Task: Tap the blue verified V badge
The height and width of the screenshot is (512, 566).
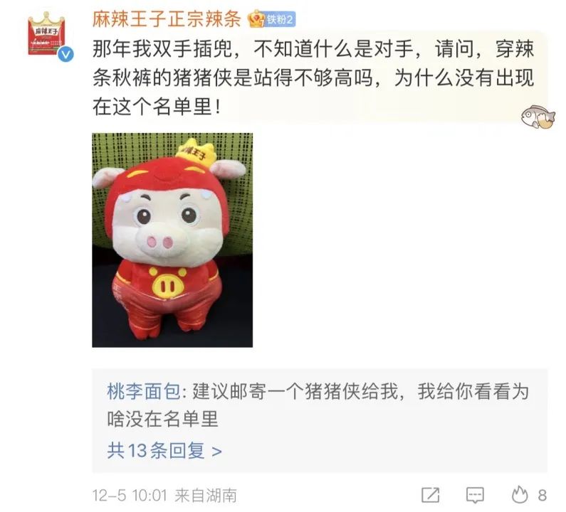Action: pos(66,55)
